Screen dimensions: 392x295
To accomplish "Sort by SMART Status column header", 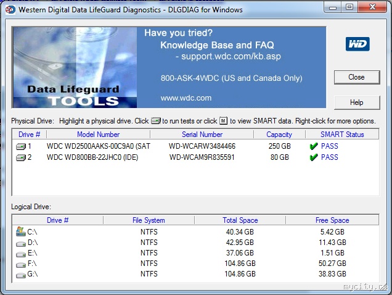I will click(x=342, y=135).
